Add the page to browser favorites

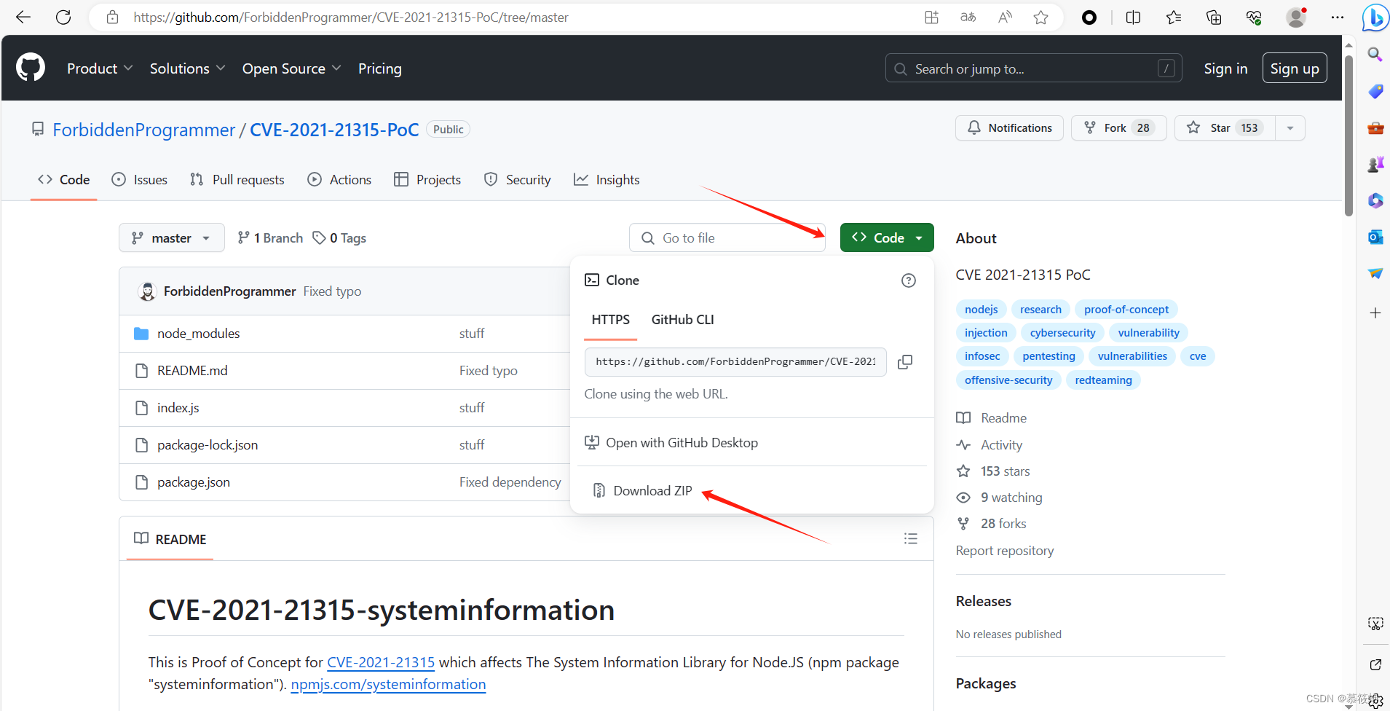1041,17
